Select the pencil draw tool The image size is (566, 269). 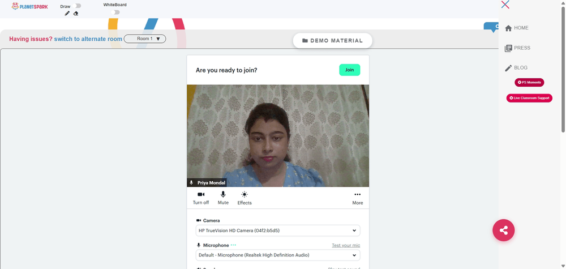click(x=67, y=14)
